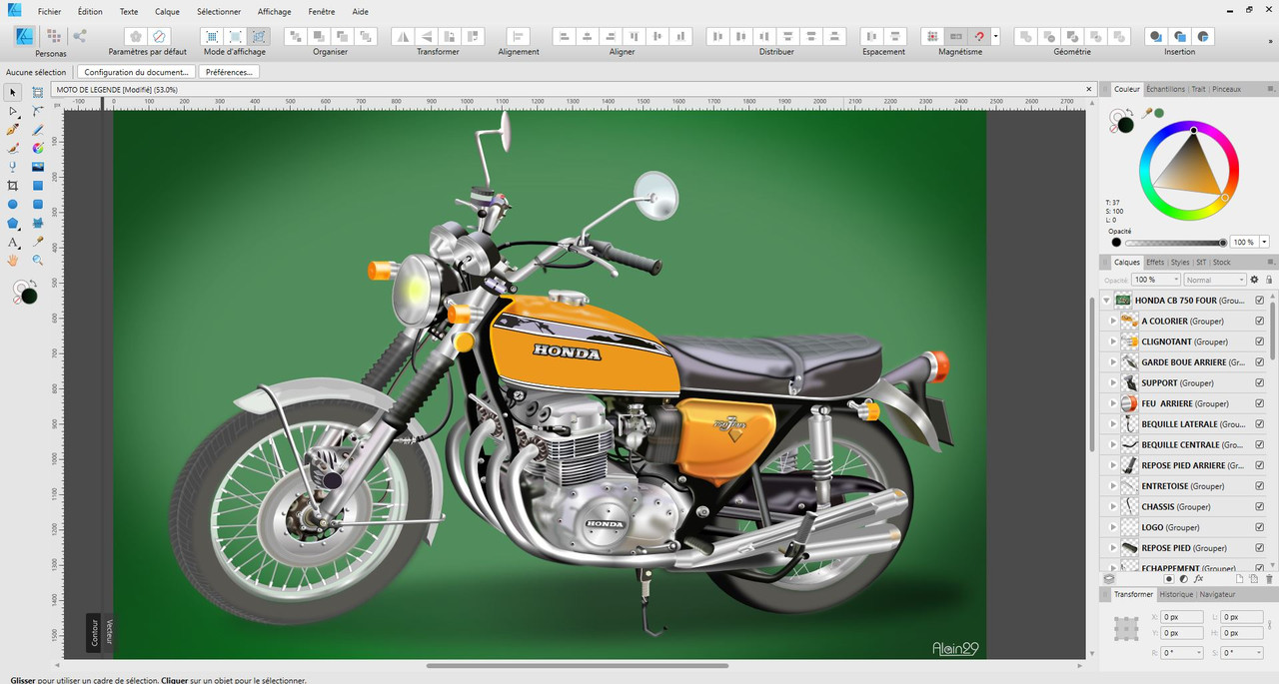This screenshot has width=1279, height=684.
Task: Click the X position input field
Action: click(1182, 617)
